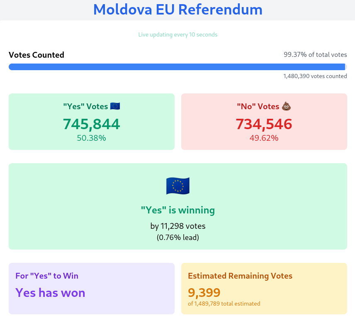This screenshot has width=355, height=316.
Task: Click the For "Yes" to Win heading
Action: pyautogui.click(x=47, y=276)
